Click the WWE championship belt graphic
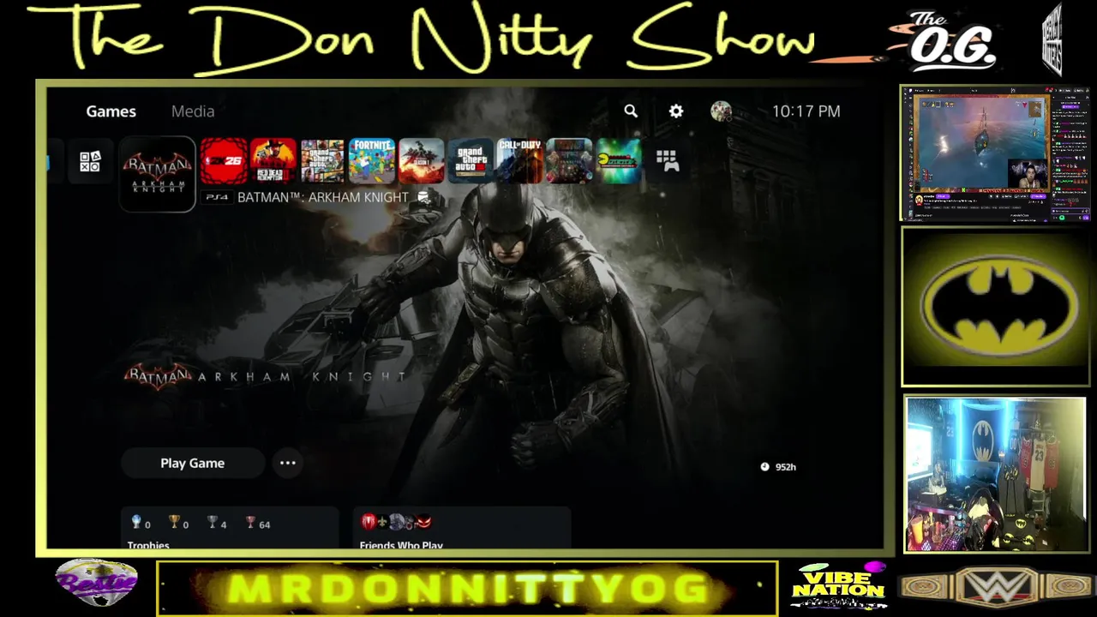Screen dimensions: 1097x617 [998, 588]
